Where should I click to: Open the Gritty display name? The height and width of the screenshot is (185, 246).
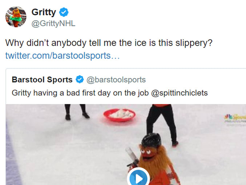[44, 12]
